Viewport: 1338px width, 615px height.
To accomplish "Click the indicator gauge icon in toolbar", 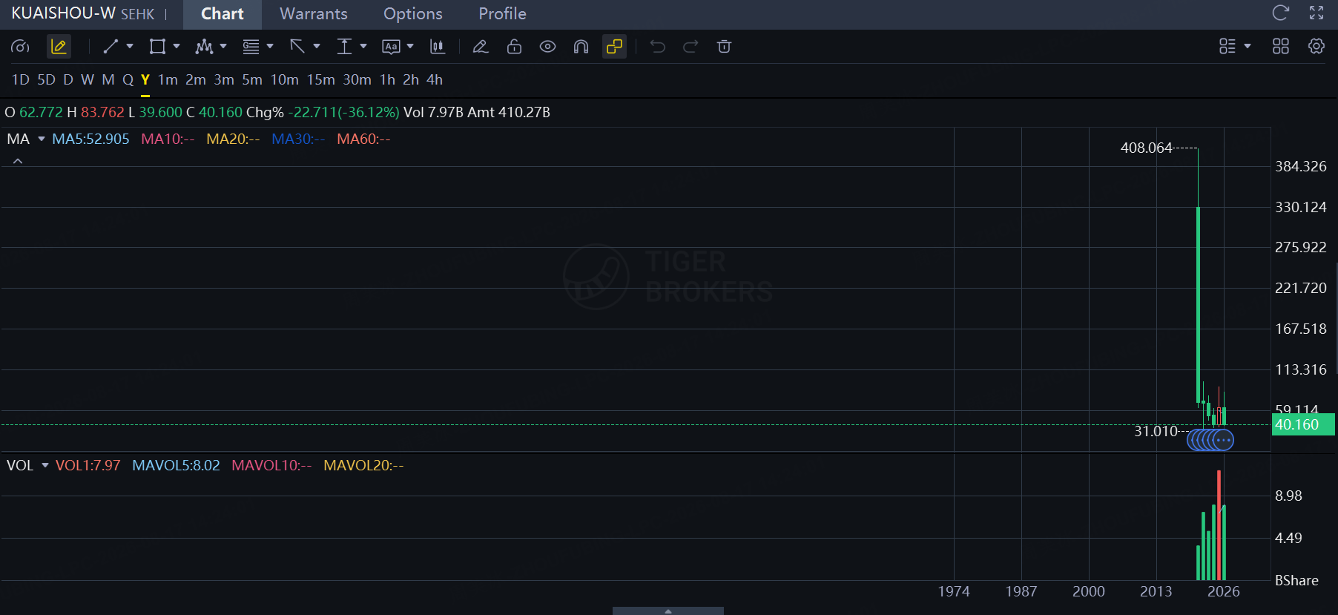I will [20, 47].
